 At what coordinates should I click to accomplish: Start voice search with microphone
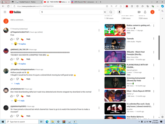click(119, 12)
